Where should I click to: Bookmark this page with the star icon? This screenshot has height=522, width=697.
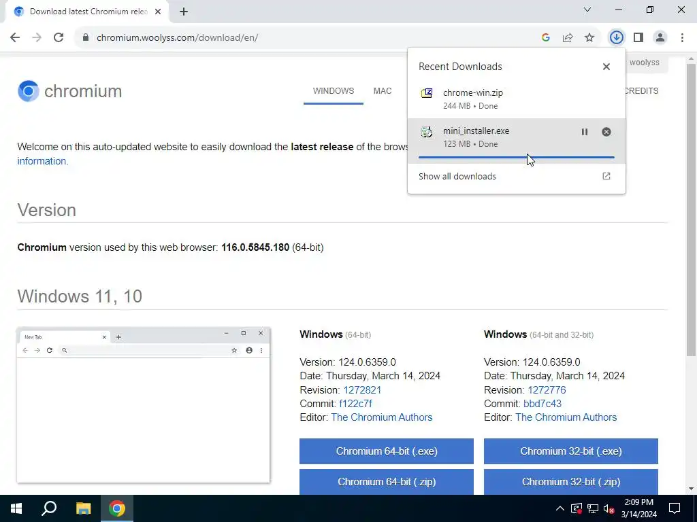[589, 38]
